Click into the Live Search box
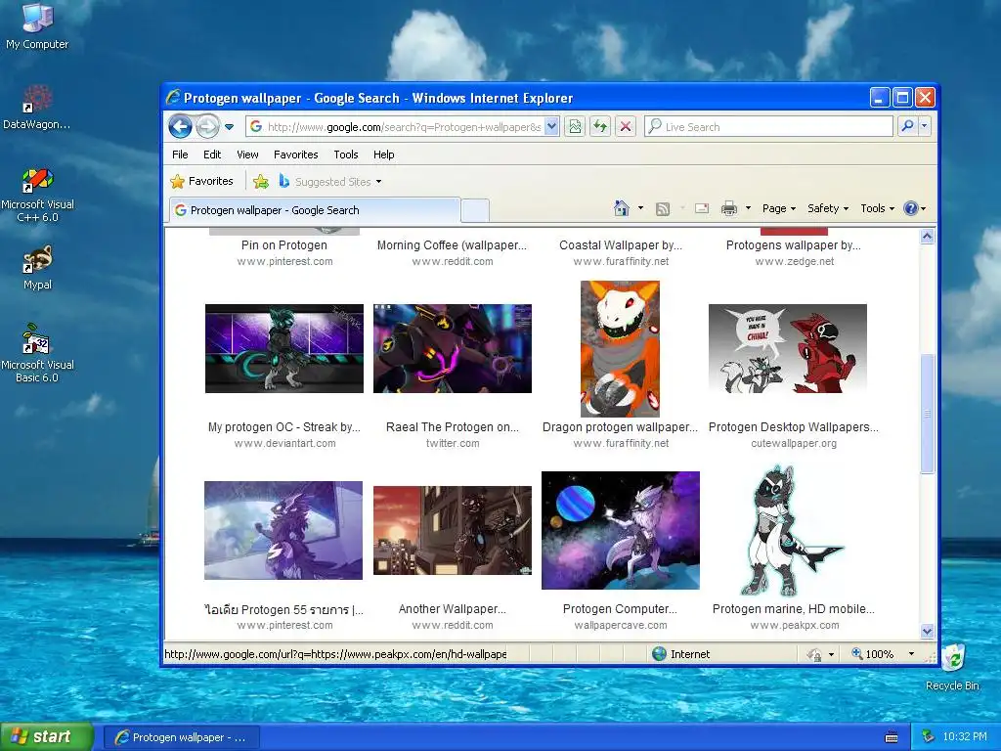The height and width of the screenshot is (751, 1001). tap(768, 127)
